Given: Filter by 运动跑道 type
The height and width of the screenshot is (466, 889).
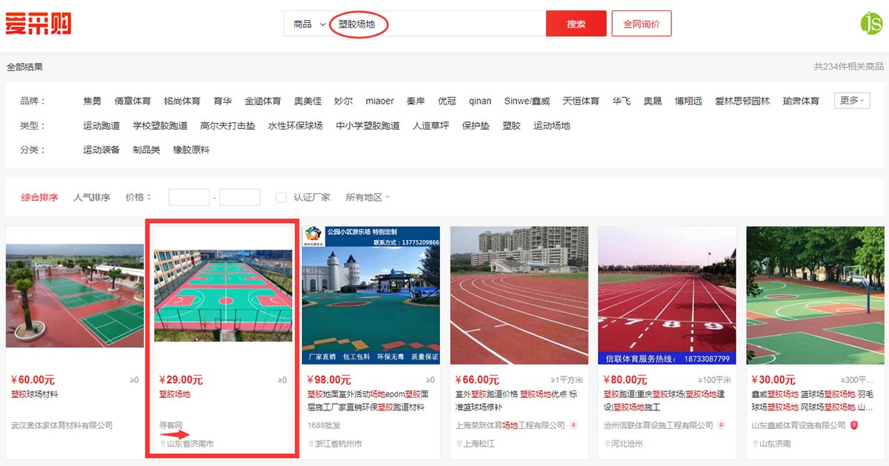Looking at the screenshot, I should 101,125.
